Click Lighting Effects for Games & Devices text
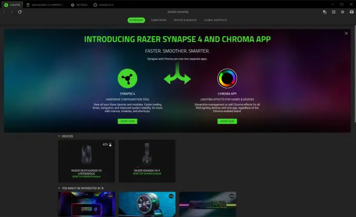The height and width of the screenshot is (217, 356). point(227,99)
